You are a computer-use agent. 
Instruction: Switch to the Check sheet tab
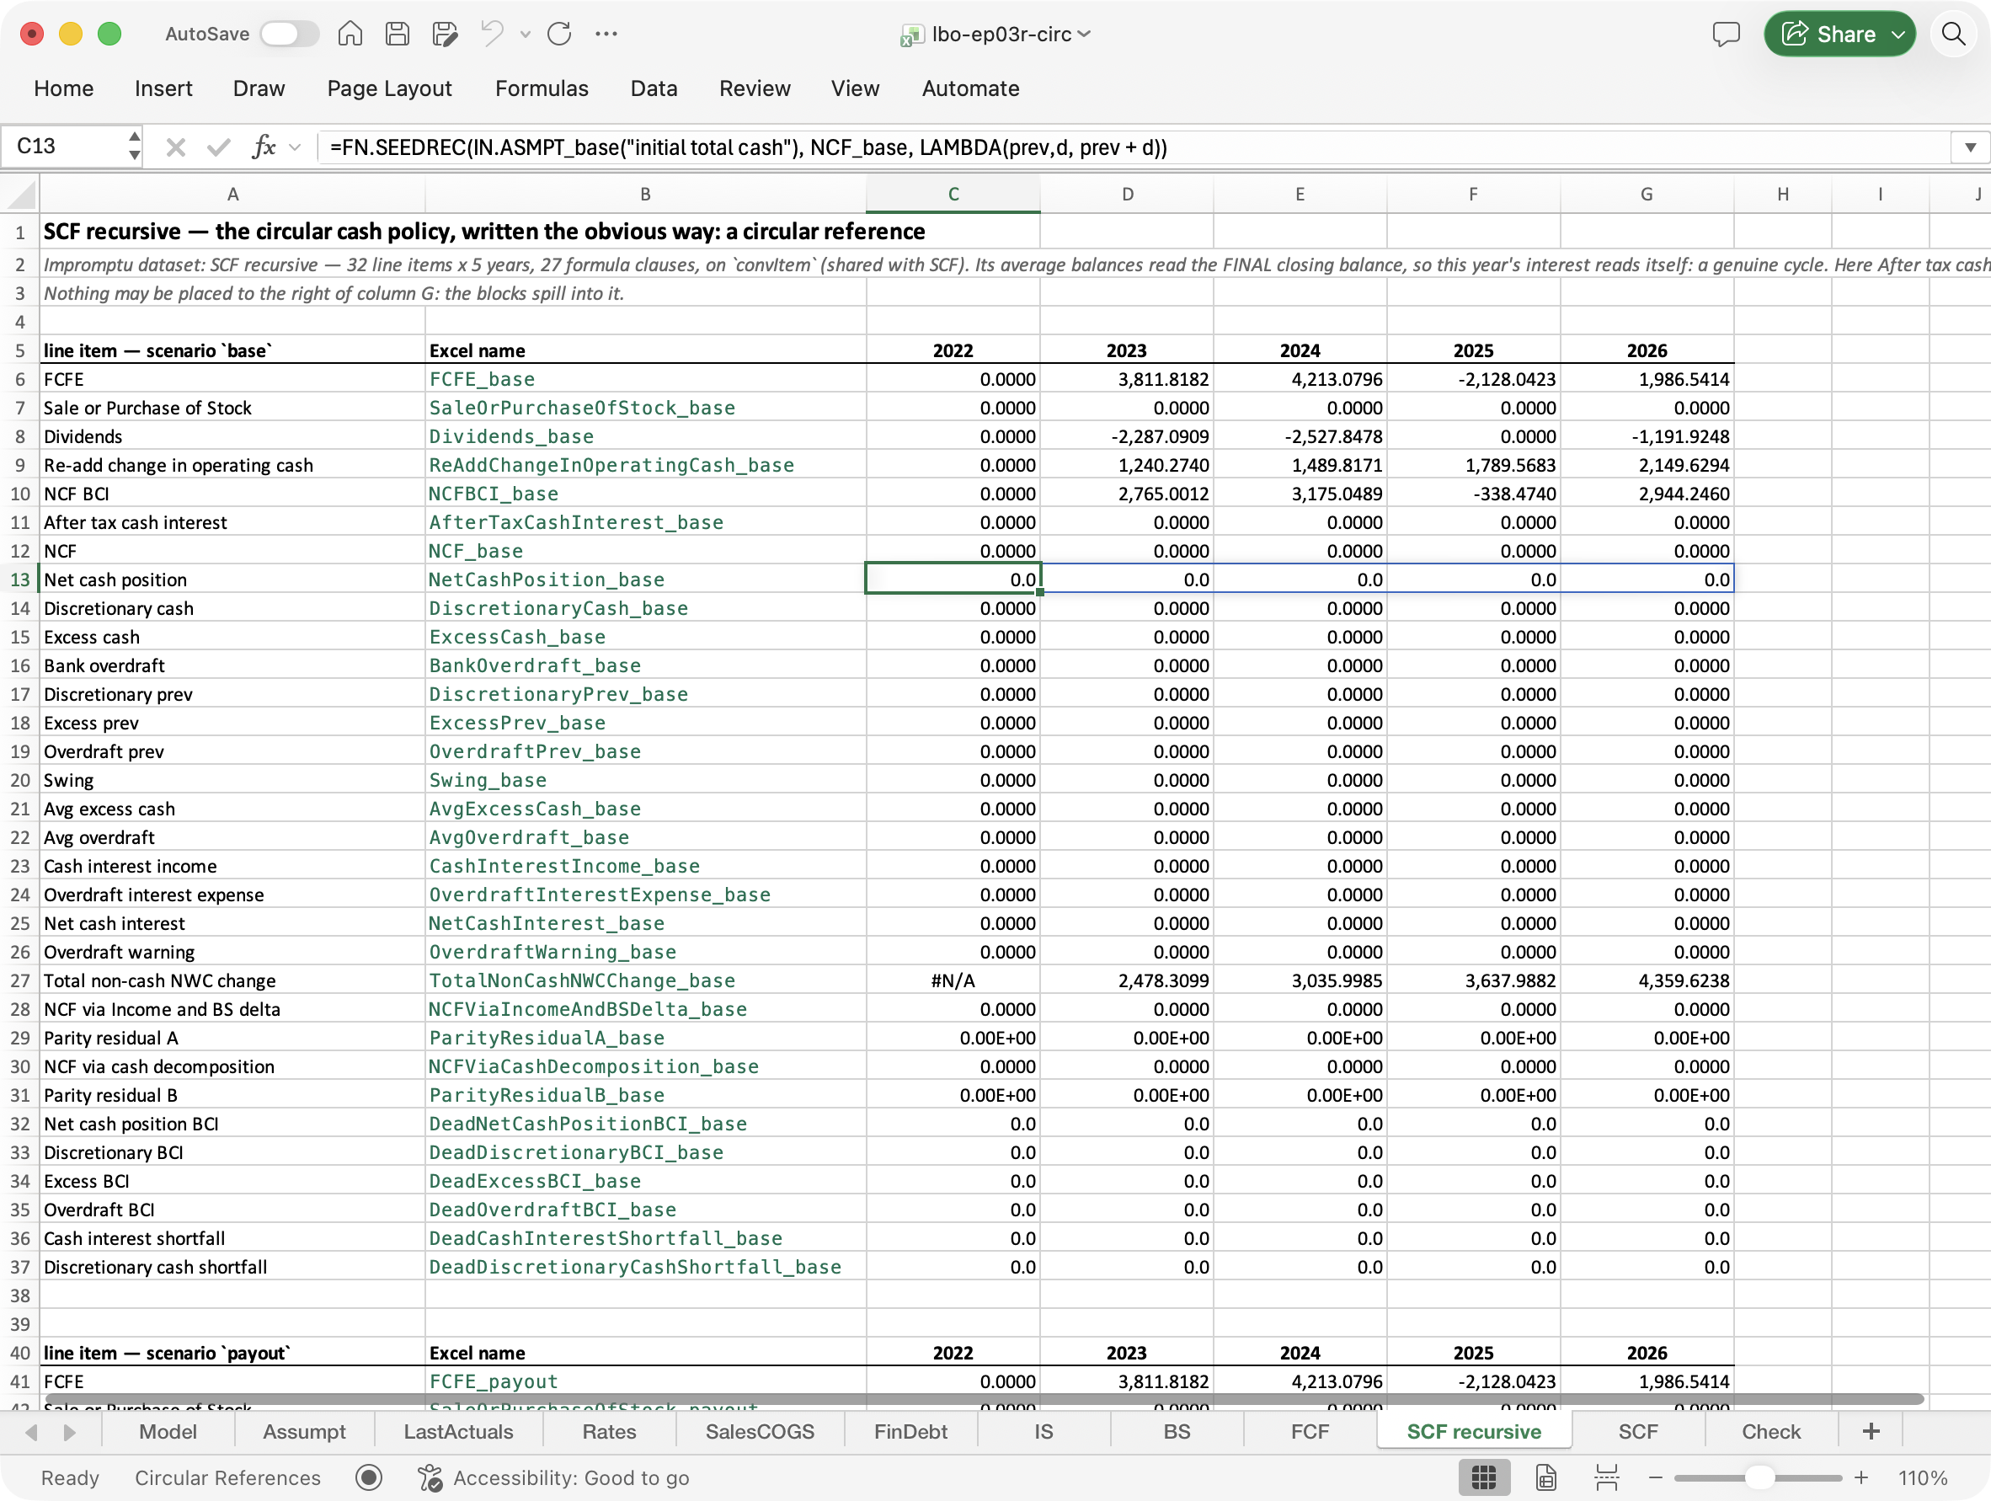point(1770,1432)
